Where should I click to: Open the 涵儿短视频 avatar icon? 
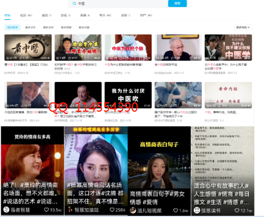point(133,211)
